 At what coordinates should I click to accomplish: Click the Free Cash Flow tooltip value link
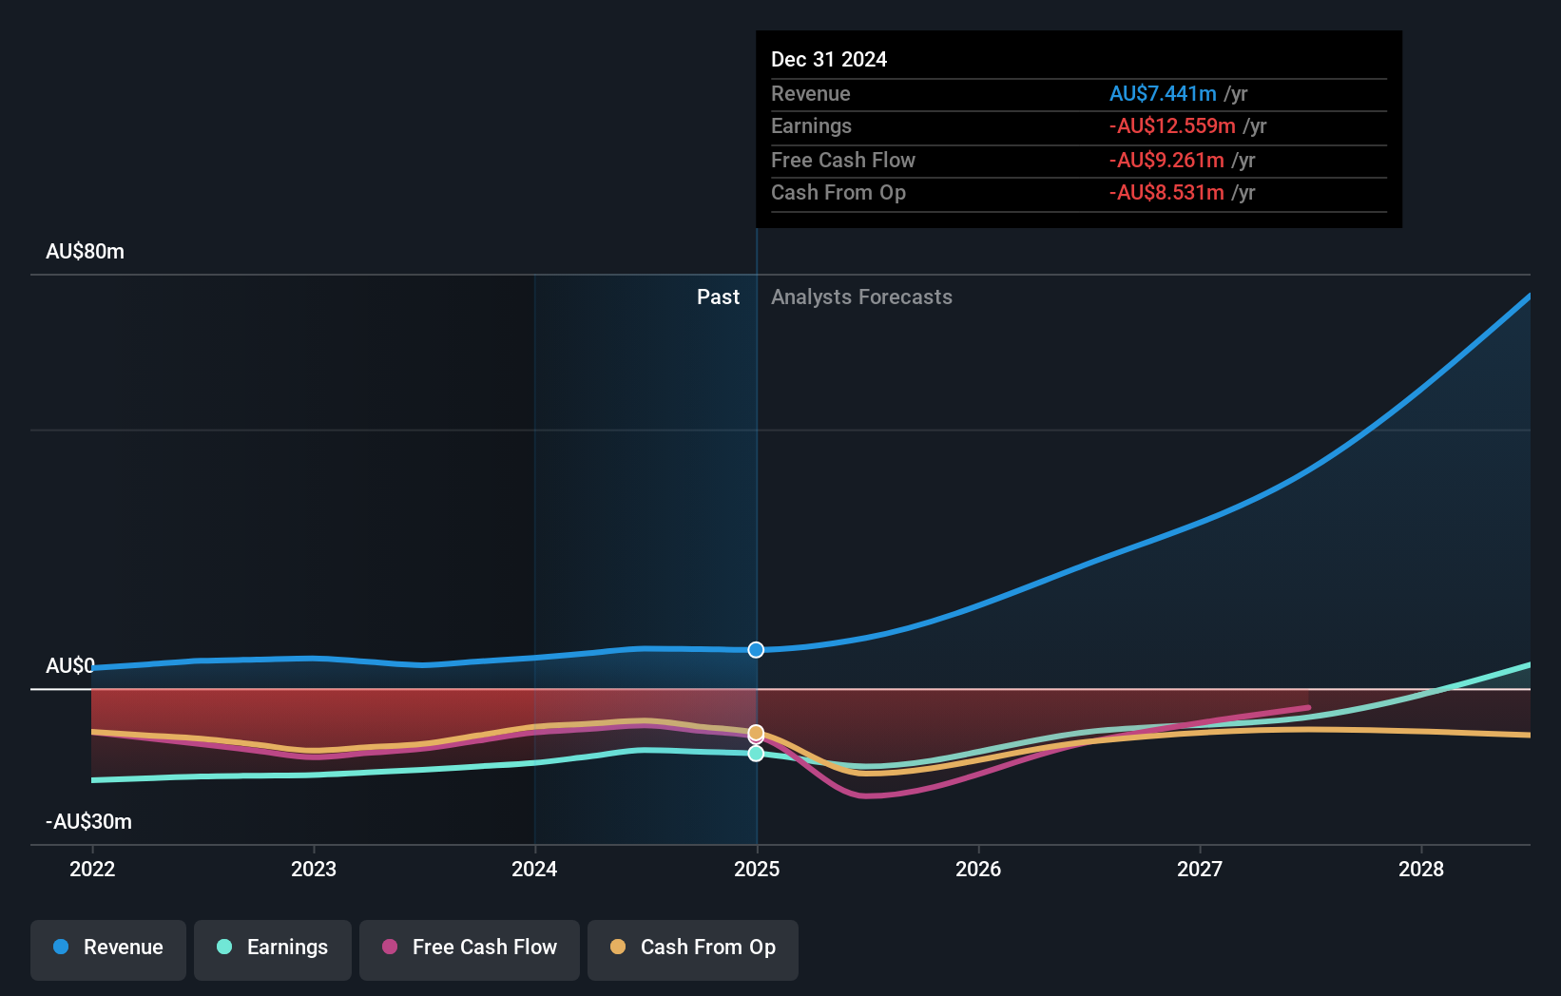click(1166, 160)
